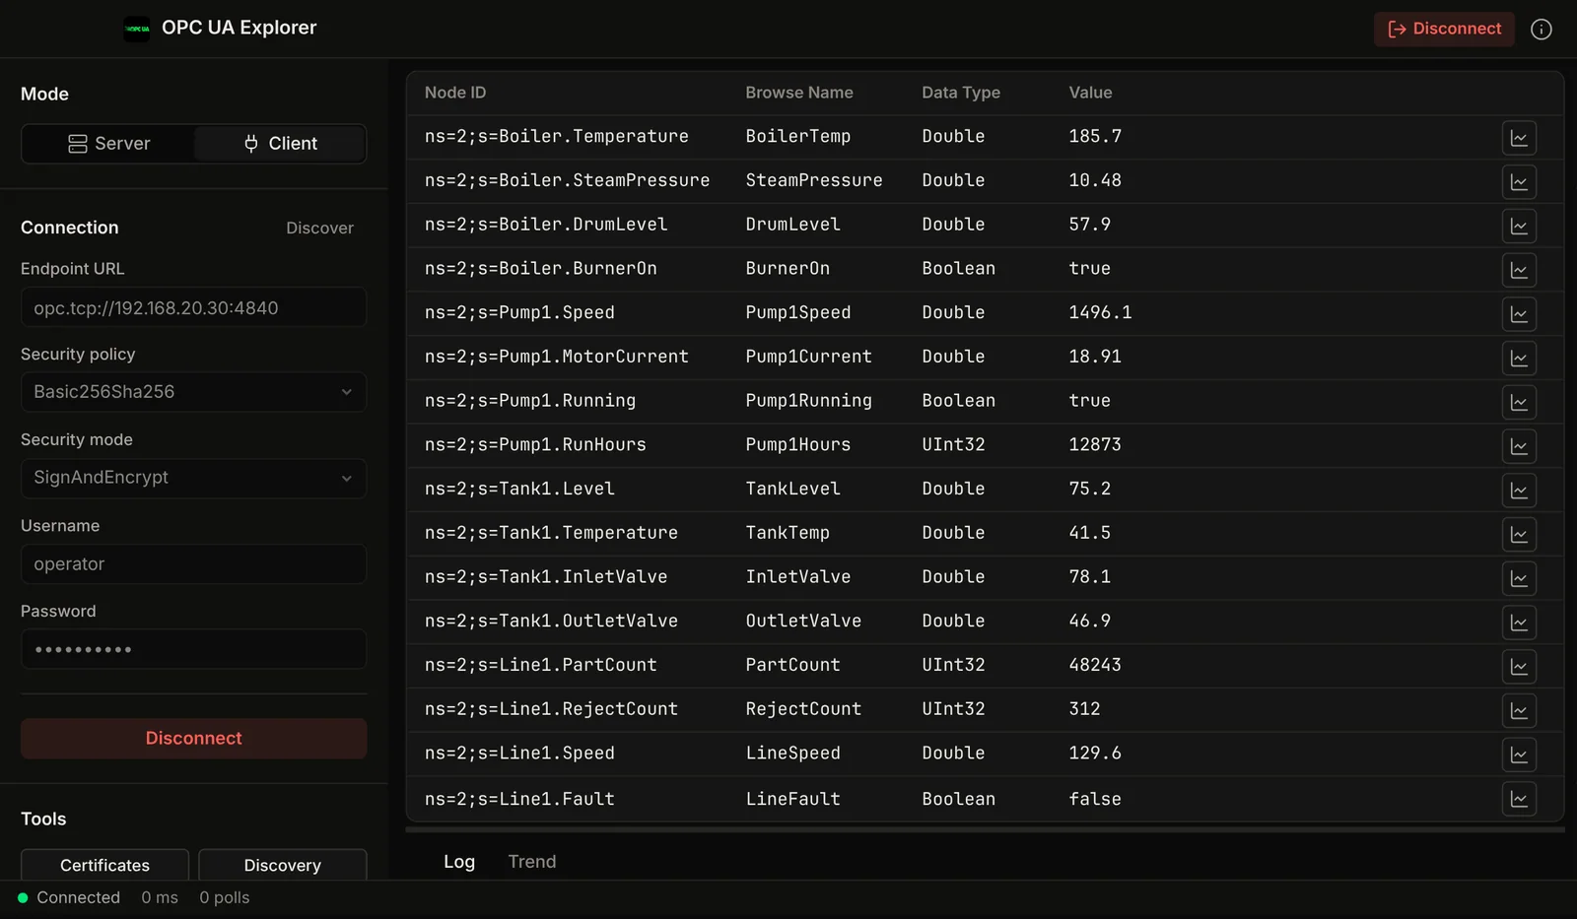Image resolution: width=1577 pixels, height=919 pixels.
Task: Open the Discovery tool
Action: [282, 865]
